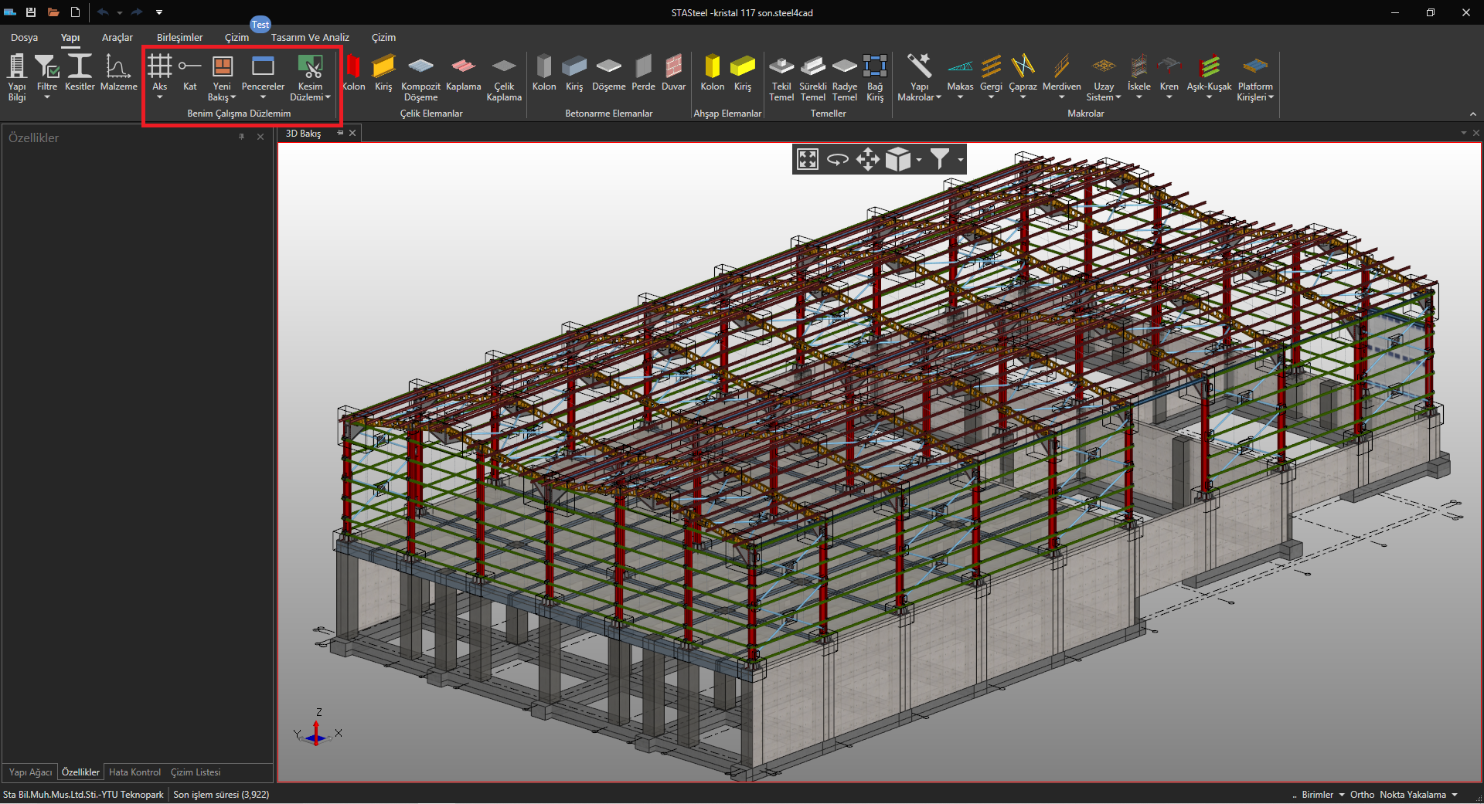Open the Yapı Ağacı panel tab
The image size is (1484, 804).
click(x=30, y=772)
